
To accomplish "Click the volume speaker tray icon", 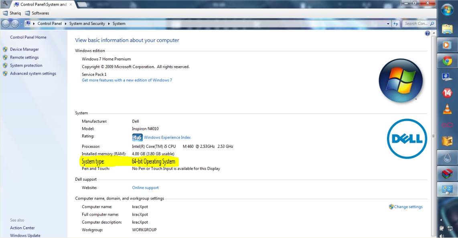I will [x=441, y=236].
